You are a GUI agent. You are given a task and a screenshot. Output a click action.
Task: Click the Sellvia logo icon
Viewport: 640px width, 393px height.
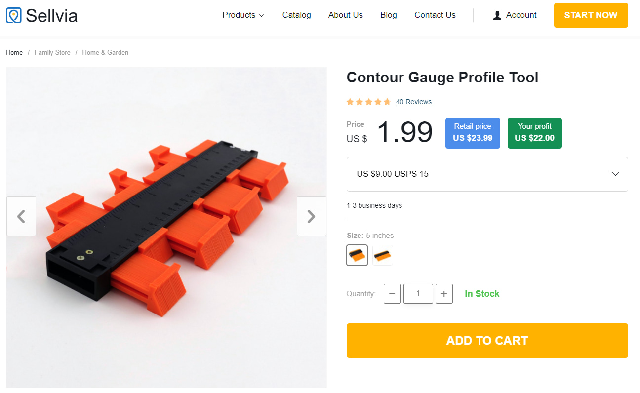[14, 15]
